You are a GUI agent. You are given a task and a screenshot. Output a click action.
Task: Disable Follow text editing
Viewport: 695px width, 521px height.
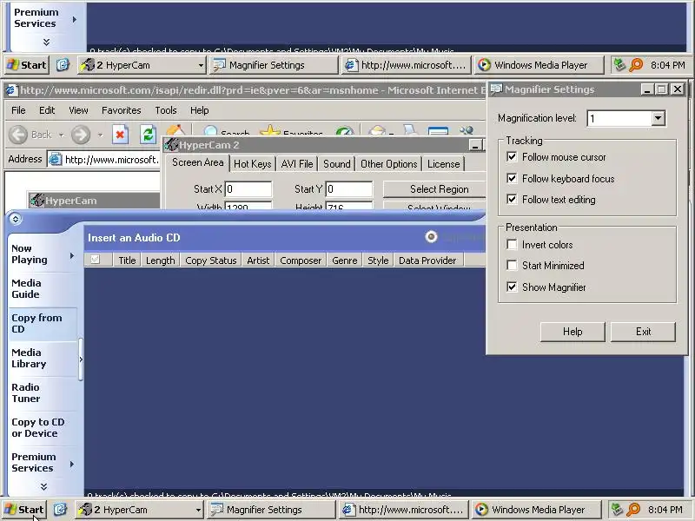(x=512, y=199)
